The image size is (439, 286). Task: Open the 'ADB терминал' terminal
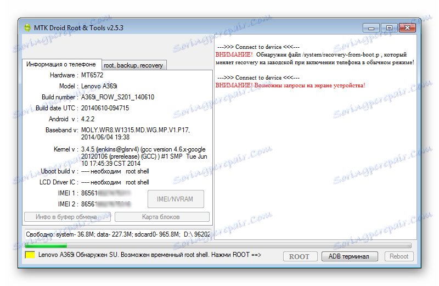tap(350, 256)
